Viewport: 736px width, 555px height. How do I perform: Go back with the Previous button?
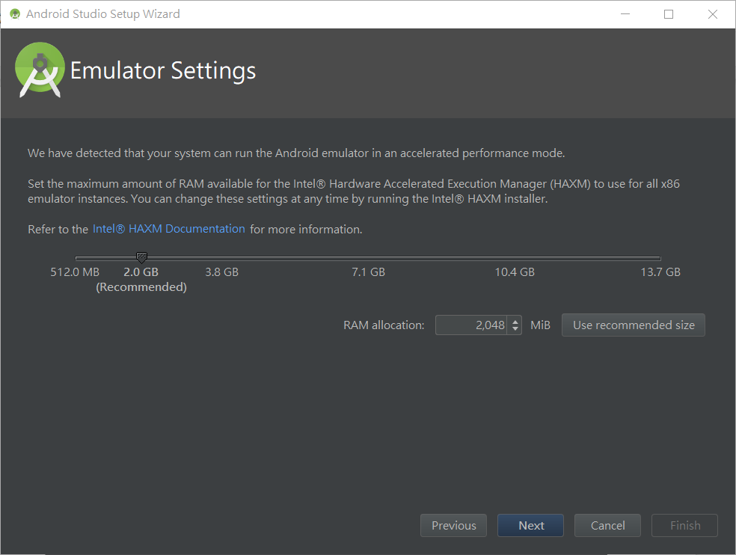click(453, 525)
